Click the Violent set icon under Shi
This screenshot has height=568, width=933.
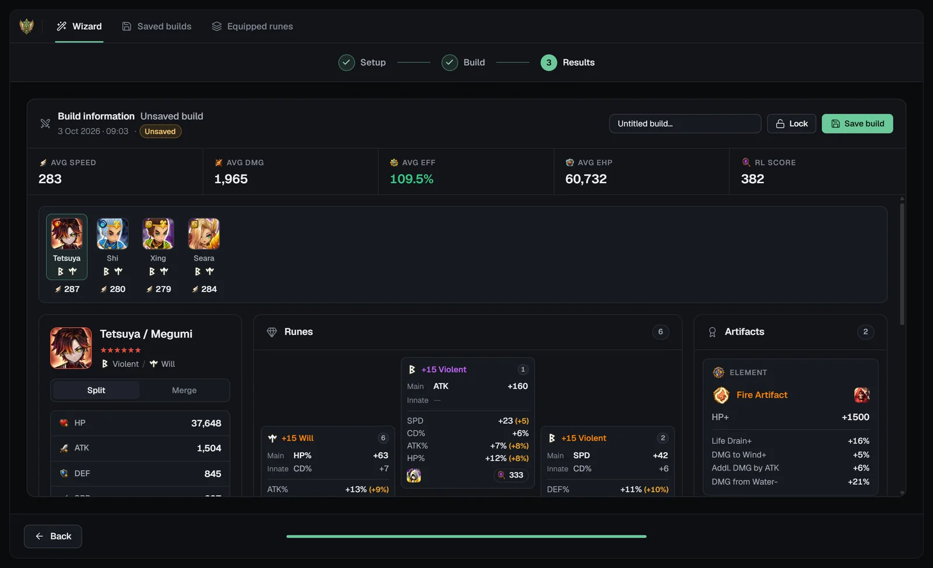click(106, 272)
